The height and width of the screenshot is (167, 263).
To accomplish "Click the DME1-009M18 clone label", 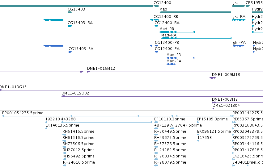I will (x=226, y=75).
